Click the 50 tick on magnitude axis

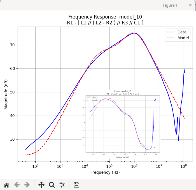point(13,92)
